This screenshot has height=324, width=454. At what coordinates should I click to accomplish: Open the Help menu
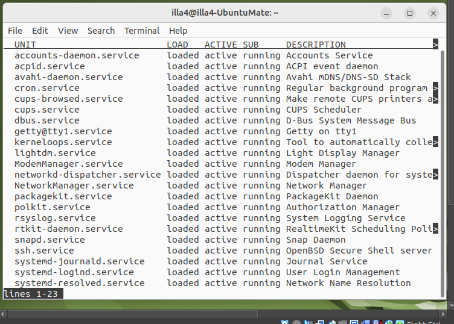[x=178, y=31]
